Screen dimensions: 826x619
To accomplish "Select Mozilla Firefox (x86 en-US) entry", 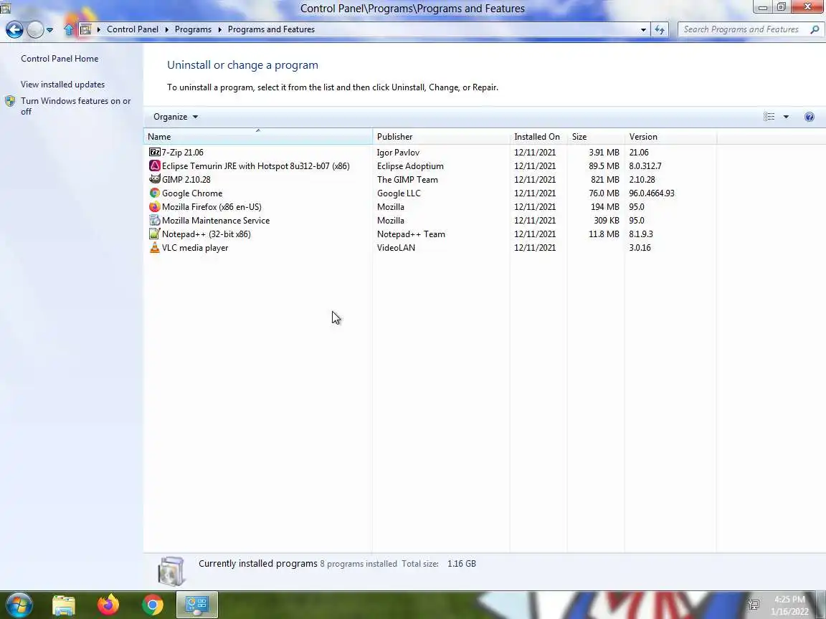I will pos(212,207).
